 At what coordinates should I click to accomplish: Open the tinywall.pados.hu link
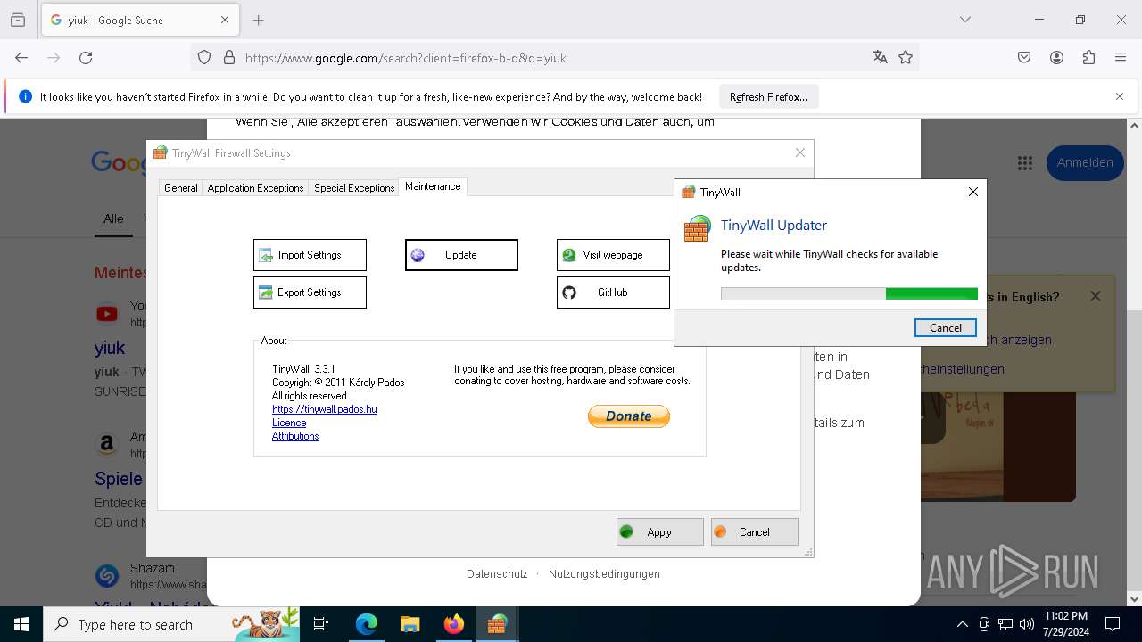(x=325, y=409)
